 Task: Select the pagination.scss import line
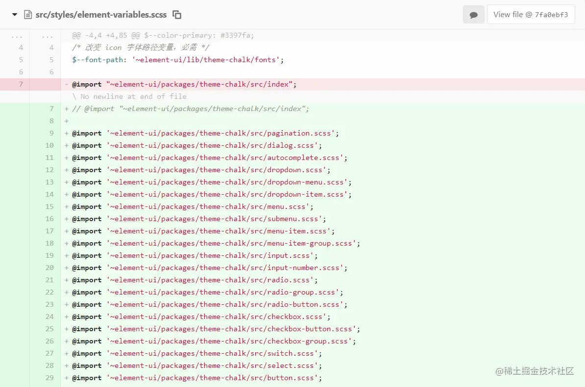tap(206, 133)
